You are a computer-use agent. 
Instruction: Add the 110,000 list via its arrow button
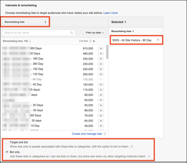click(x=101, y=90)
